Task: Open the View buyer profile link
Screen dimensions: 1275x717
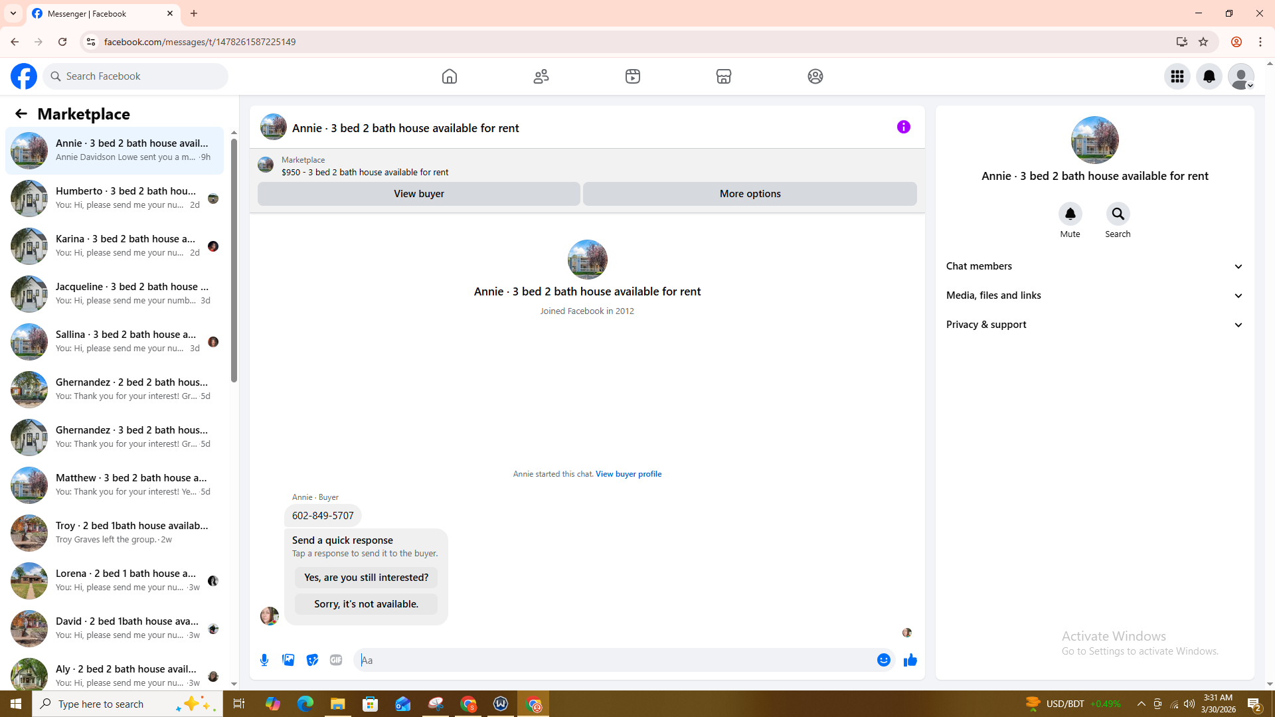Action: click(628, 474)
